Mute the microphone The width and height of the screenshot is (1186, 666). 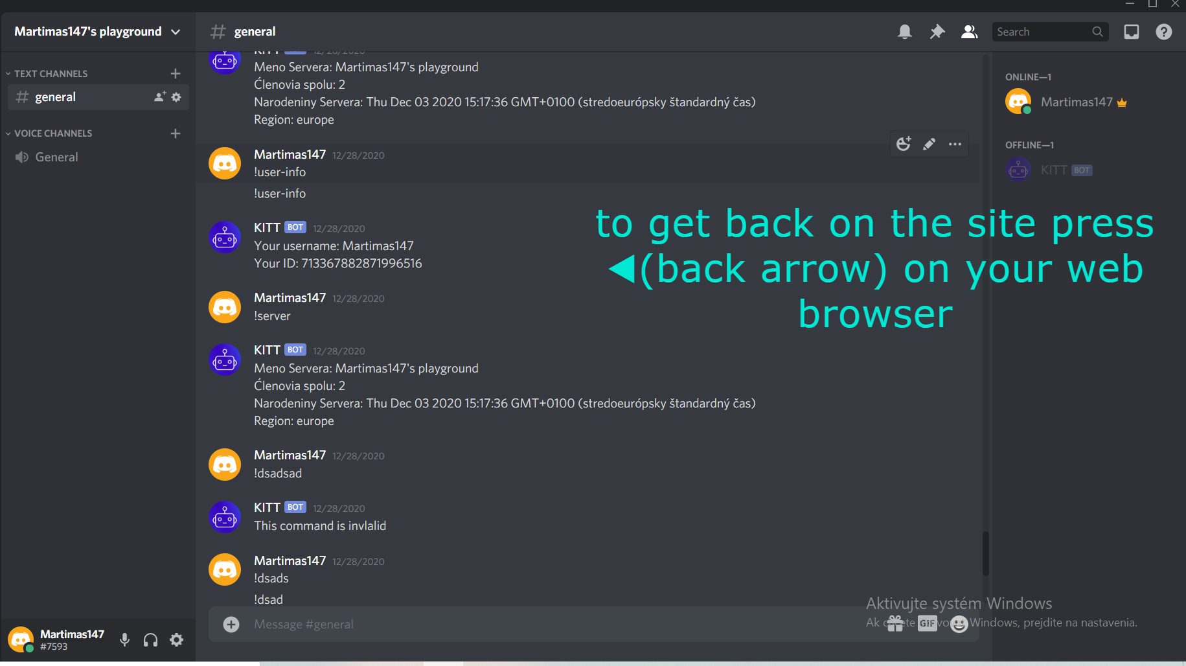[125, 640]
